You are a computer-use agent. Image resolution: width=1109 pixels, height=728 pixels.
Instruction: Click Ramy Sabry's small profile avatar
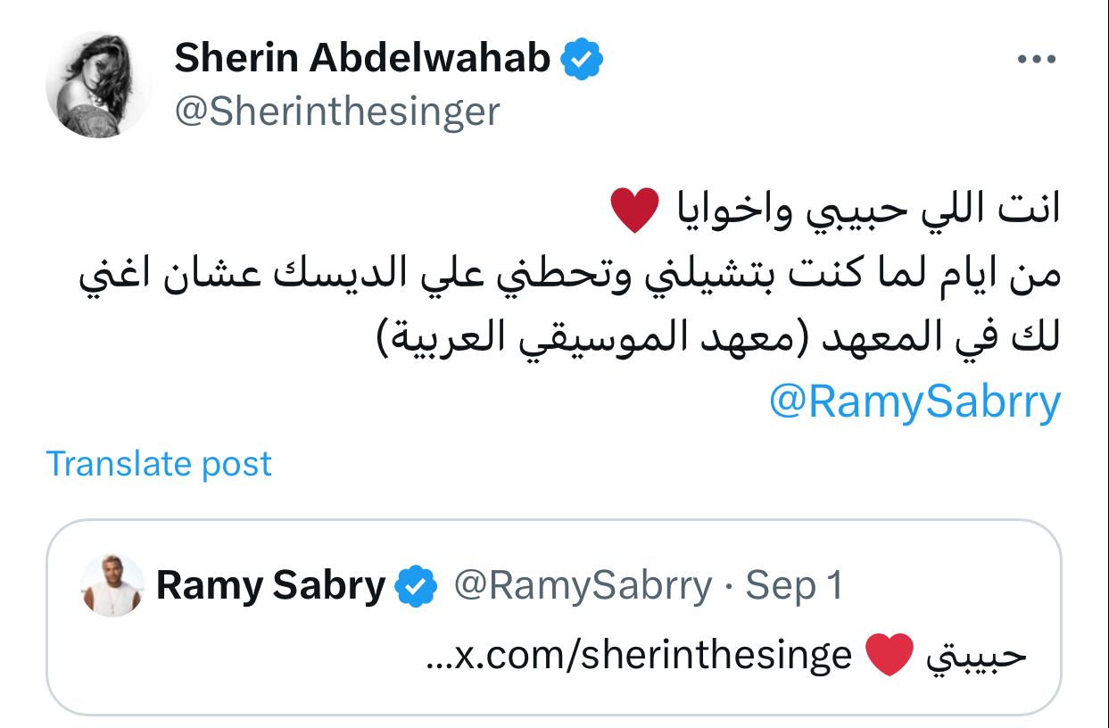[x=112, y=585]
